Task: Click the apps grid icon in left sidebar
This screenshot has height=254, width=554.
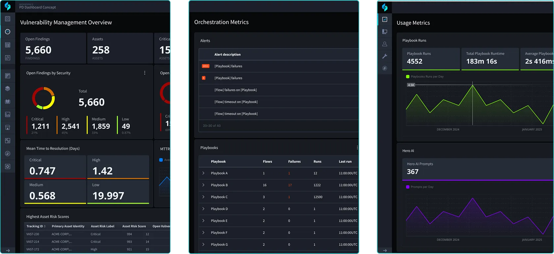Action: [x=8, y=76]
